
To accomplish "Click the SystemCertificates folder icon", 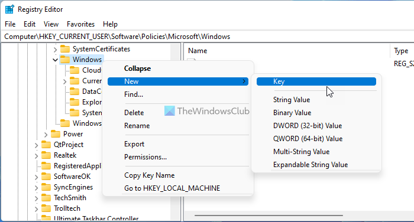I will tap(65, 49).
